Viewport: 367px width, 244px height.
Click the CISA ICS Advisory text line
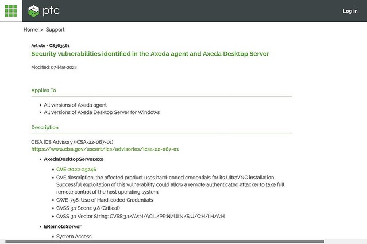72,141
